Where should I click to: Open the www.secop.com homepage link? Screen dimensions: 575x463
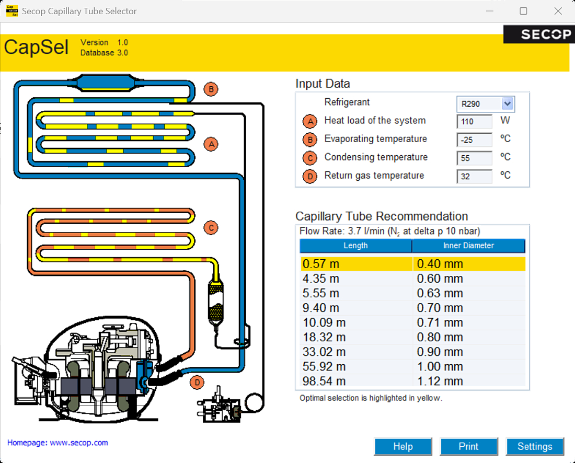[79, 443]
